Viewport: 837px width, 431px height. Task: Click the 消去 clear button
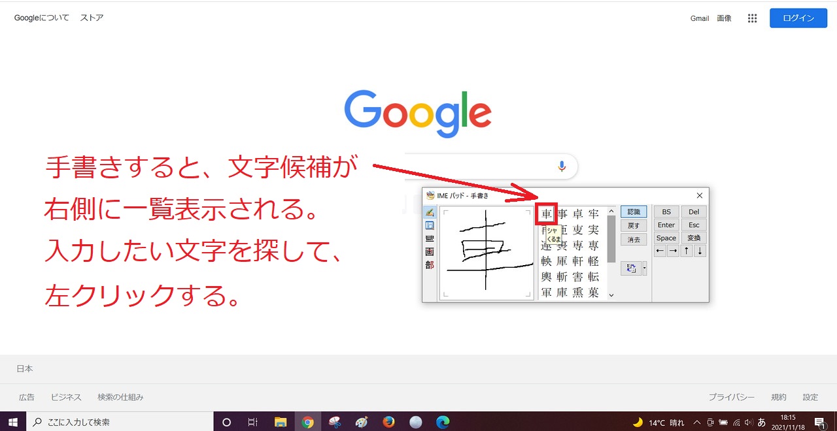tap(634, 240)
